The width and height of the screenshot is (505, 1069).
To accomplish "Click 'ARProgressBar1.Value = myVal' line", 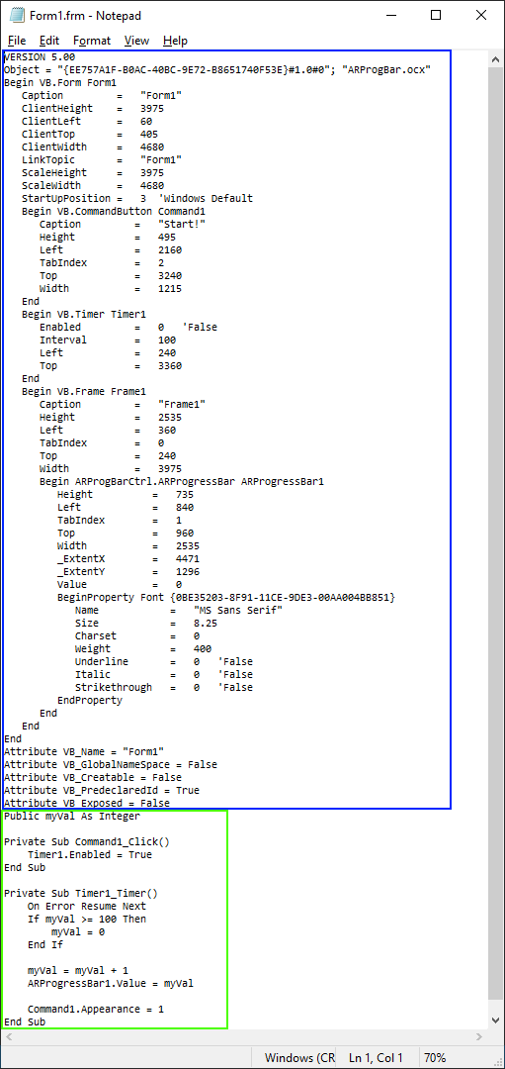I will (x=111, y=984).
